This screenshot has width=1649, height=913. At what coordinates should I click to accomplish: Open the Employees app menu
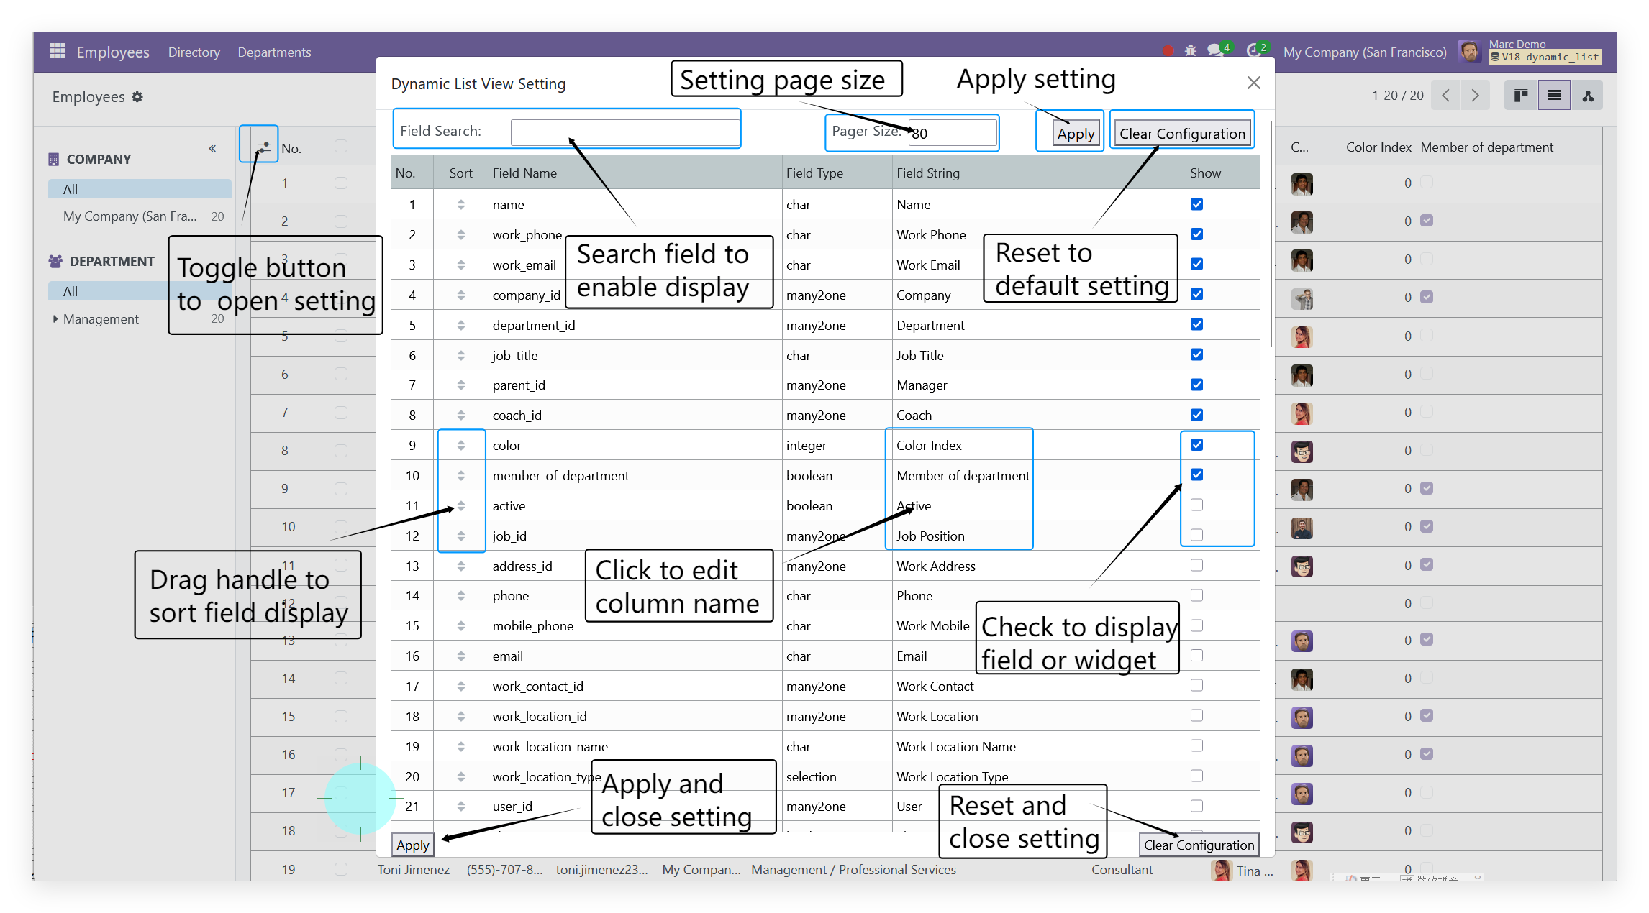[113, 52]
